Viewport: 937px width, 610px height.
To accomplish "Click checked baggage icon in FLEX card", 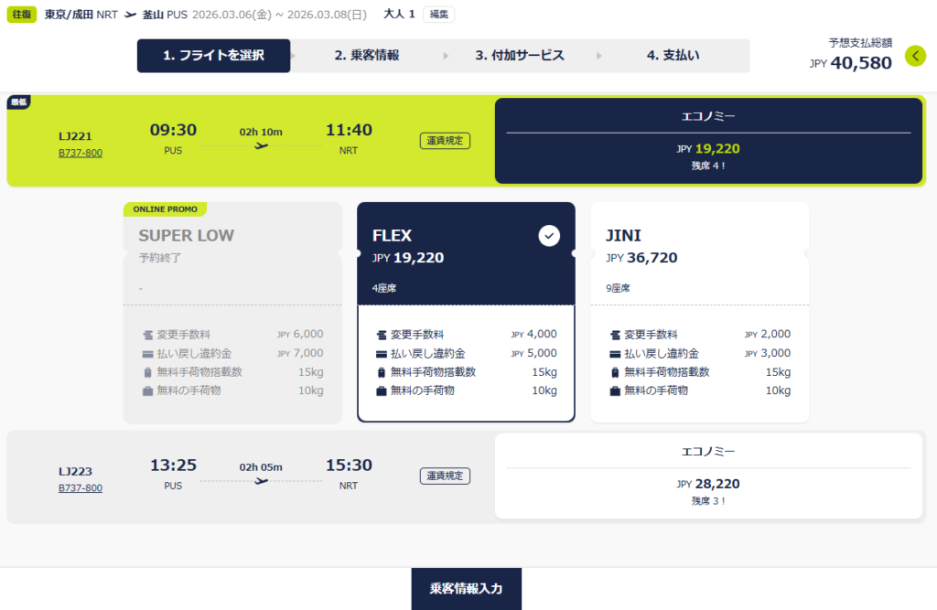I will point(382,372).
